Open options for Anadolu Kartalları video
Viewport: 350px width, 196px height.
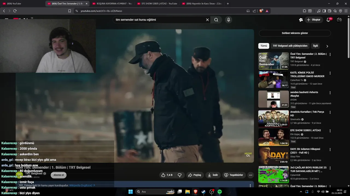pyautogui.click(x=330, y=112)
